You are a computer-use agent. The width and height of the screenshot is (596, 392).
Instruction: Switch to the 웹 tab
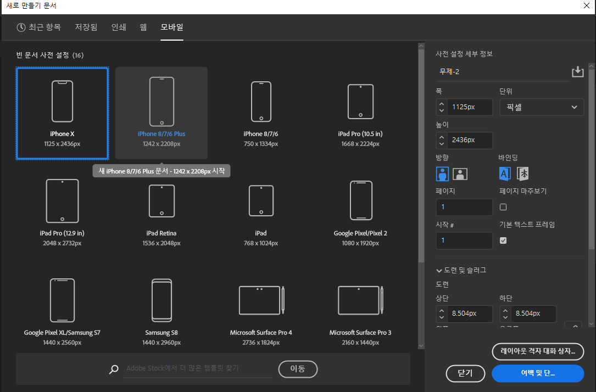click(x=143, y=27)
